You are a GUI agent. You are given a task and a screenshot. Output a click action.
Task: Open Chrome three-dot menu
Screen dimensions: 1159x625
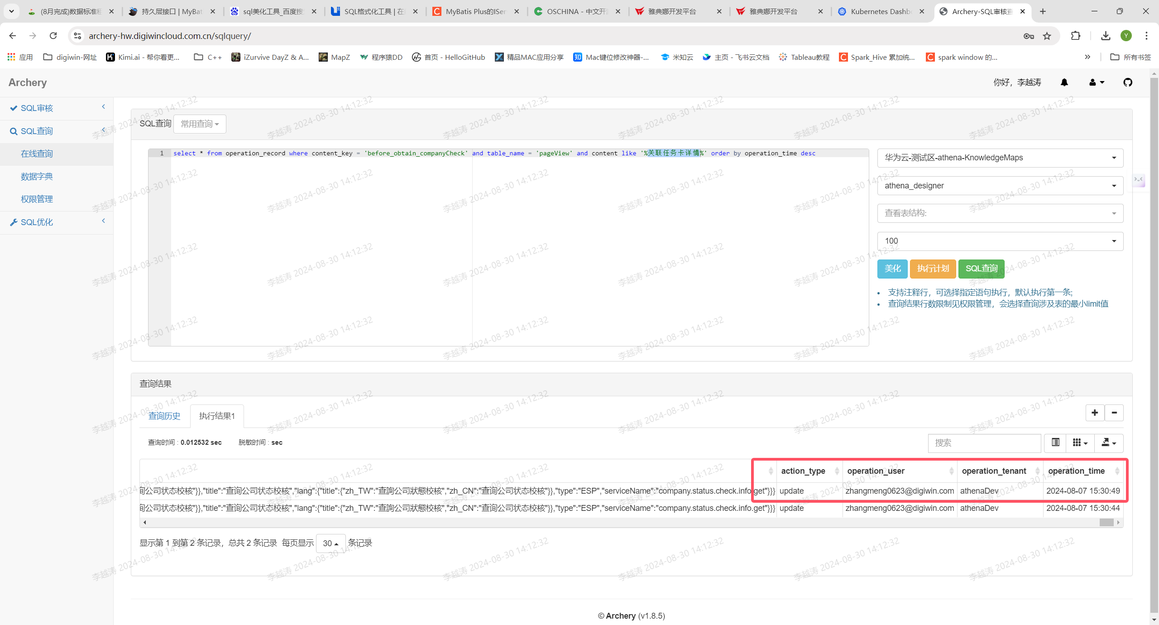click(1146, 36)
